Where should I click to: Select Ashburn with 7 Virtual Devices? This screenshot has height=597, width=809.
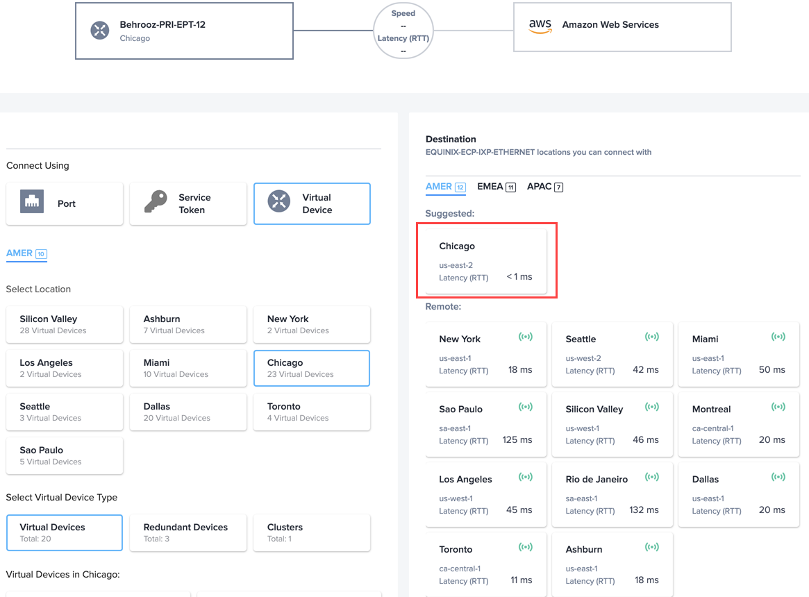(188, 325)
